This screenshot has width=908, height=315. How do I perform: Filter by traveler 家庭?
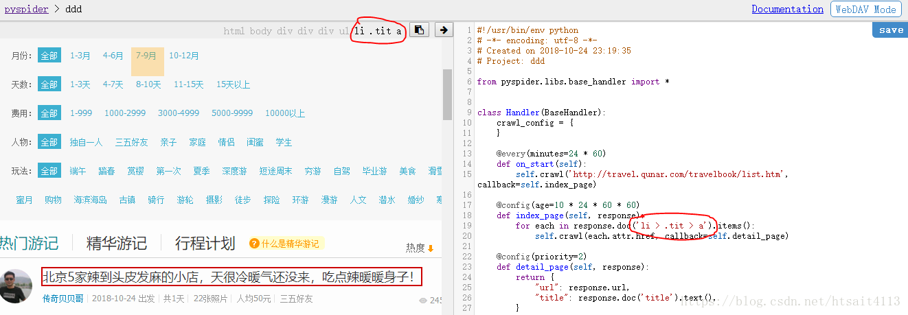(198, 142)
